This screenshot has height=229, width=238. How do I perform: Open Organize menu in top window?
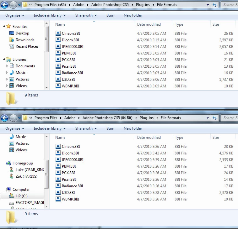[15, 15]
